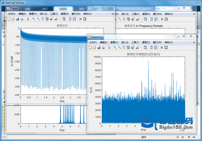
Task: Click dock arrow in Figure 4 menu bar
Action: (x=194, y=42)
